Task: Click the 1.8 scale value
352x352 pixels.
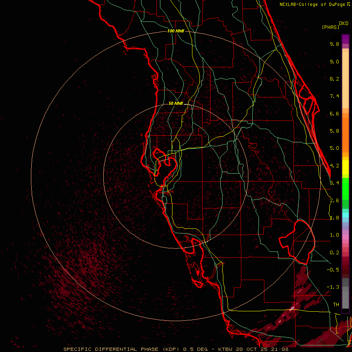Action: (x=334, y=218)
